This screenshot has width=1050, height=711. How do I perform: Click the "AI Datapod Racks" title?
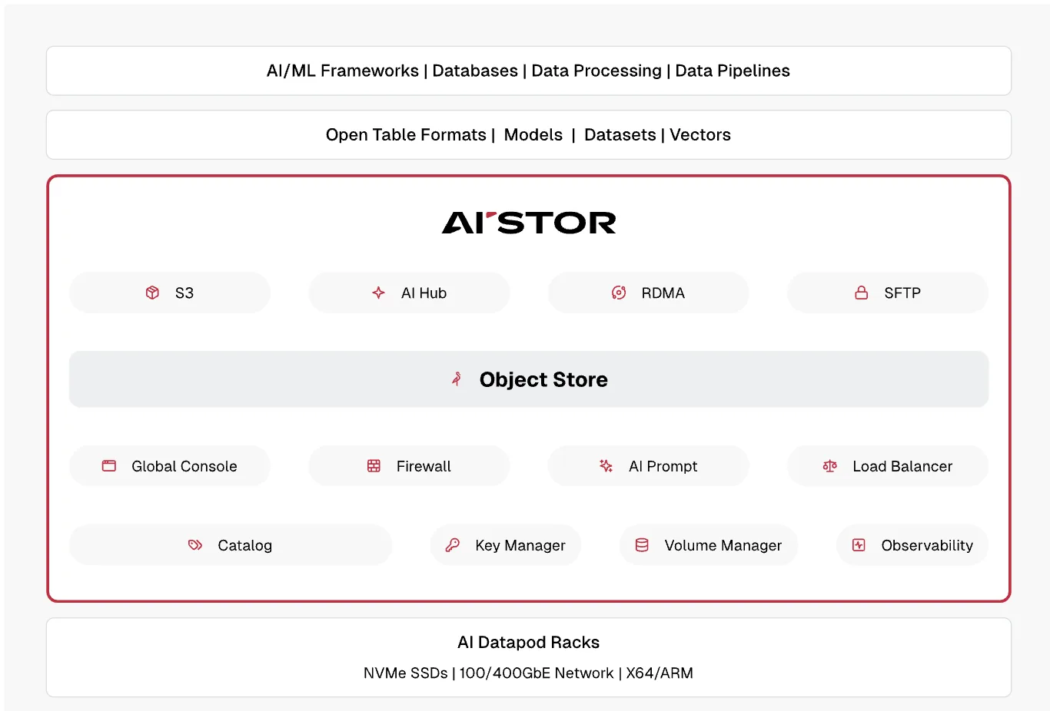pyautogui.click(x=529, y=642)
